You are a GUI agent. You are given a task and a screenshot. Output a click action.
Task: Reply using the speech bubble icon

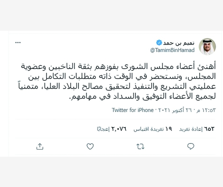tap(190, 146)
